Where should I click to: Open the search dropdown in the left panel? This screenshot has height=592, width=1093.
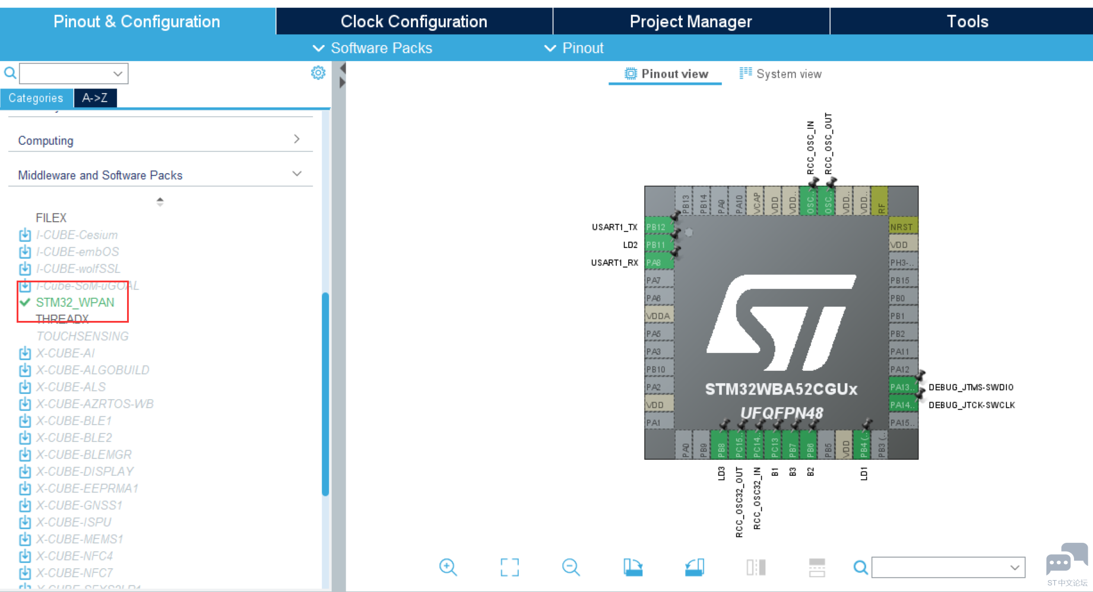118,74
